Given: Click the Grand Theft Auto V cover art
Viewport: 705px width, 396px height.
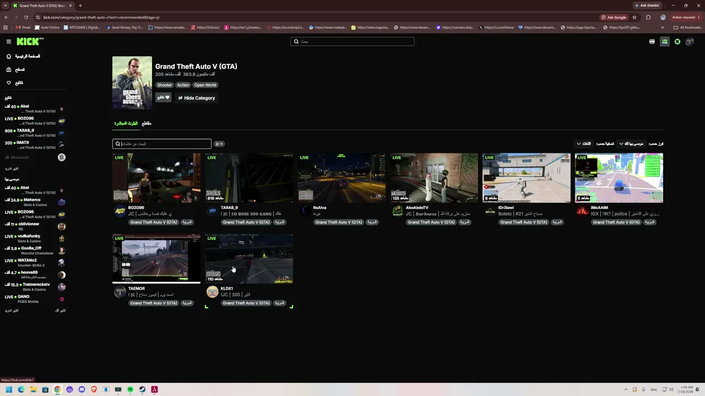Looking at the screenshot, I should pos(132,82).
